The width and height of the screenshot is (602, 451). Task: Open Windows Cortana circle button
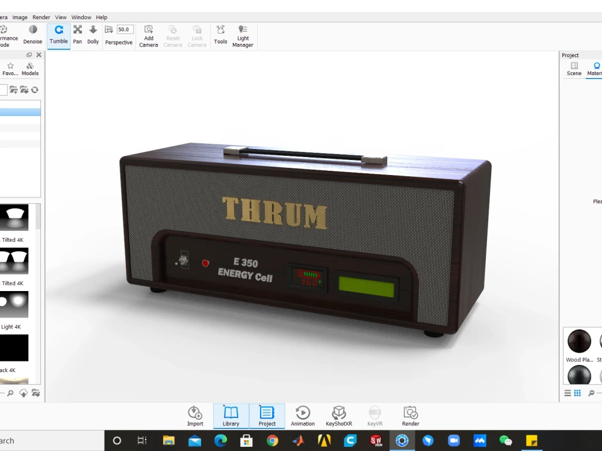pyautogui.click(x=117, y=441)
